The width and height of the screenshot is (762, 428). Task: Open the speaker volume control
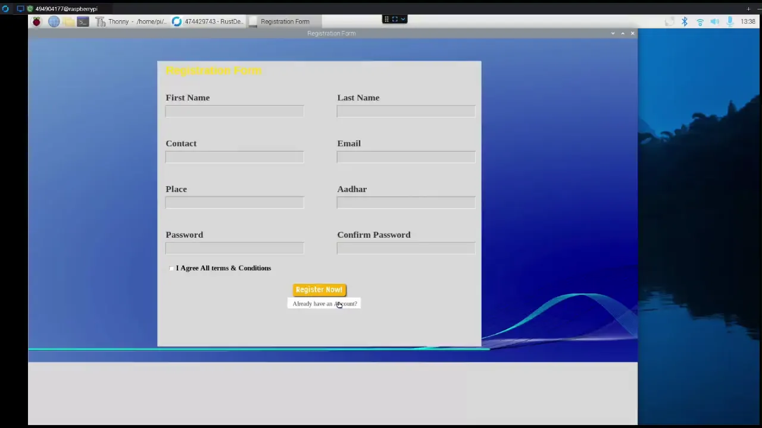(714, 21)
